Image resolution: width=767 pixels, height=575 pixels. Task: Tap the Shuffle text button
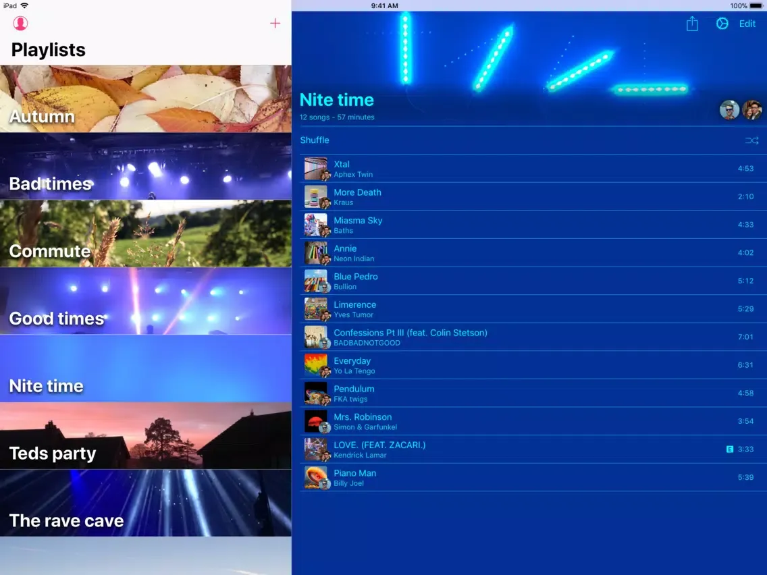tap(315, 140)
